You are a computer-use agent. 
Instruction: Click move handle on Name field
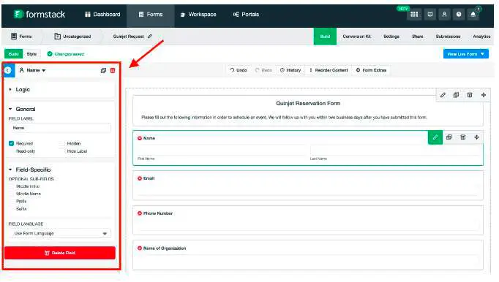coord(476,137)
